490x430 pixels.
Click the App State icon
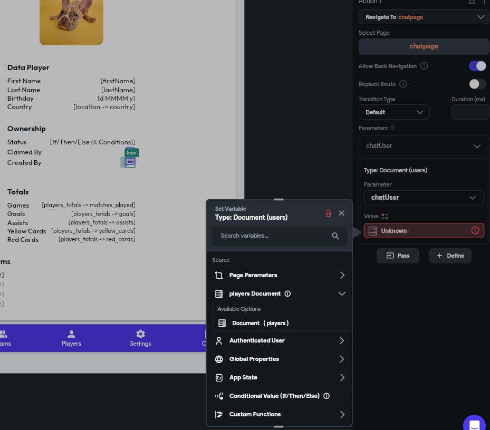(x=219, y=377)
